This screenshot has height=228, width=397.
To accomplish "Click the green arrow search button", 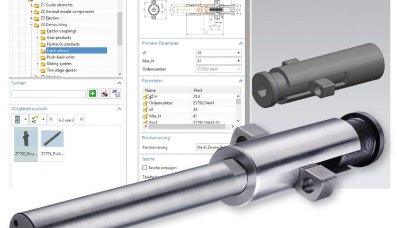I will click(x=92, y=94).
